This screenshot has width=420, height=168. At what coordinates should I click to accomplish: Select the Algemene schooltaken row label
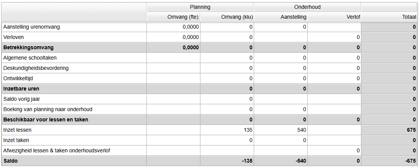[30, 58]
